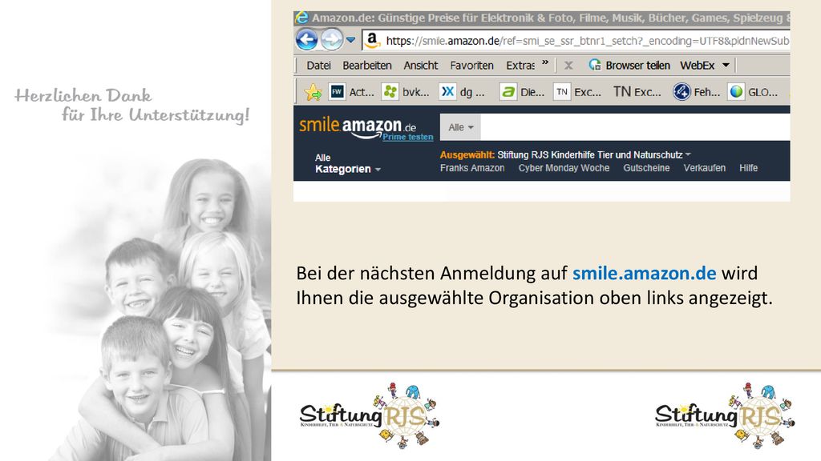The width and height of the screenshot is (821, 461).
Task: Click the blue smile.amazon.de text link
Action: click(x=644, y=273)
